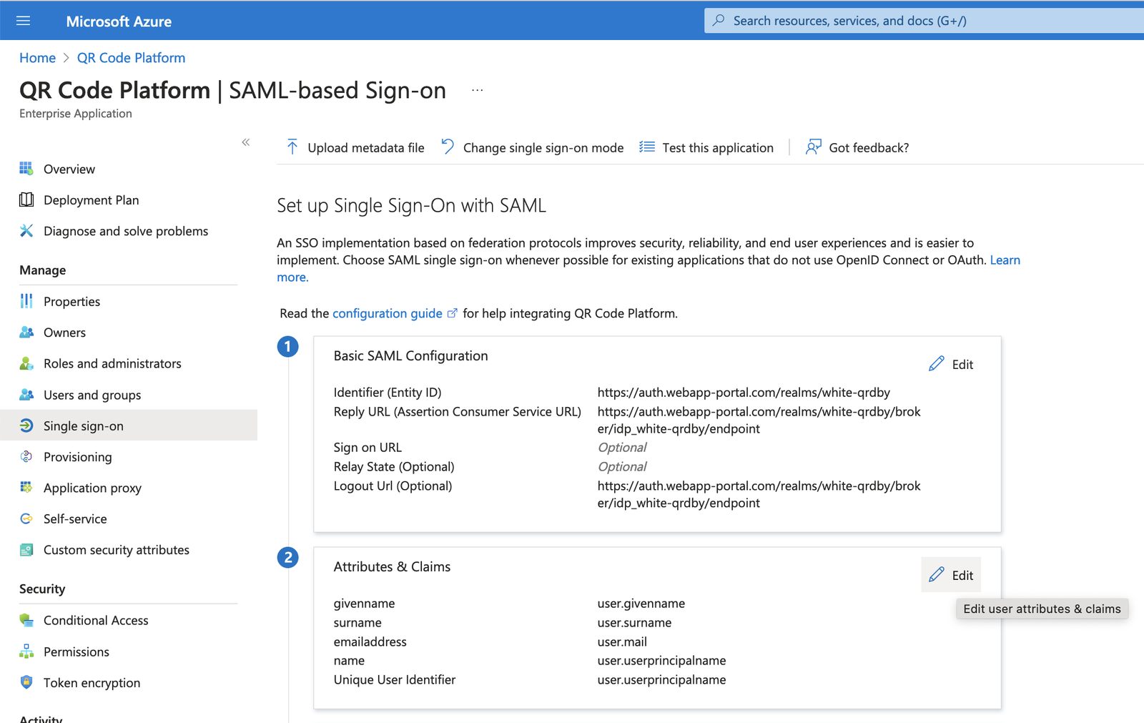Click the Diagnose and solve problems wrench icon
The width and height of the screenshot is (1144, 723).
(26, 230)
